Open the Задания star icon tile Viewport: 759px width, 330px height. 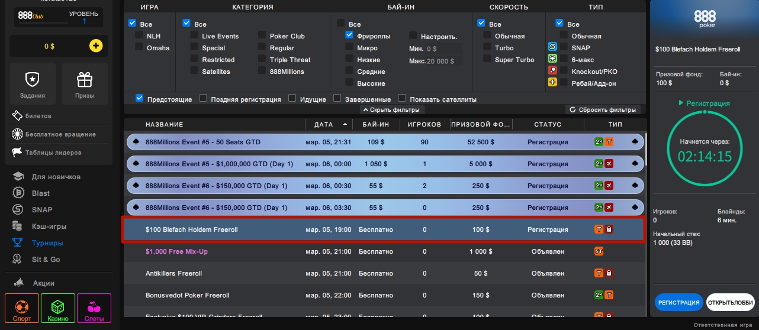[x=33, y=84]
